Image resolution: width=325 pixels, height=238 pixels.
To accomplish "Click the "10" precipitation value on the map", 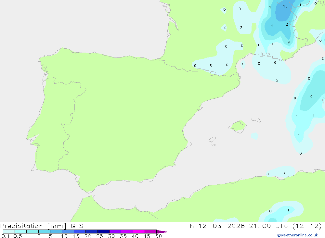I will [285, 6].
